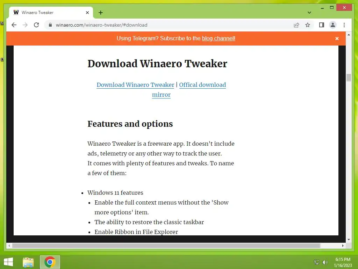Share this page via share icon

296,25
